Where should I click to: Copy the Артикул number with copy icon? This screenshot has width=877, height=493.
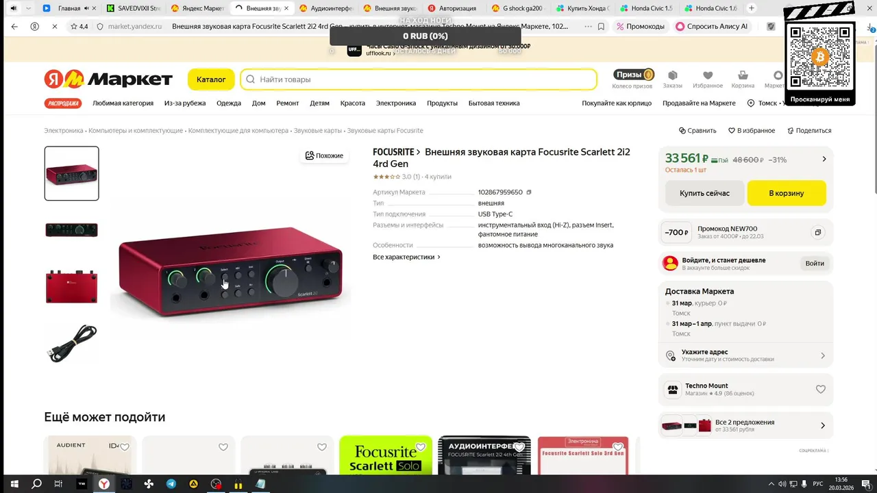(x=529, y=192)
